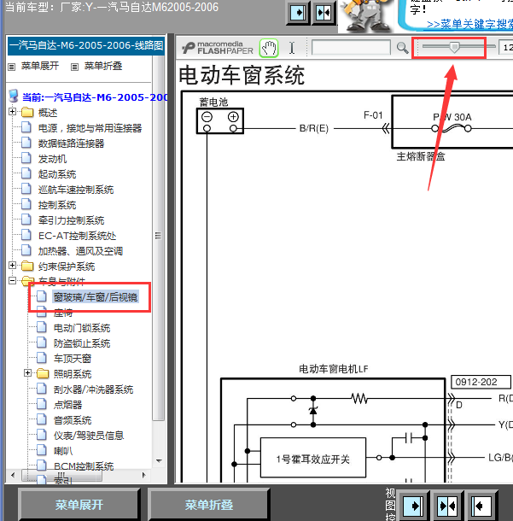Viewport: 513px width, 521px height.
Task: Open 仪表/驾驶员信息 tree item
Action: point(89,436)
